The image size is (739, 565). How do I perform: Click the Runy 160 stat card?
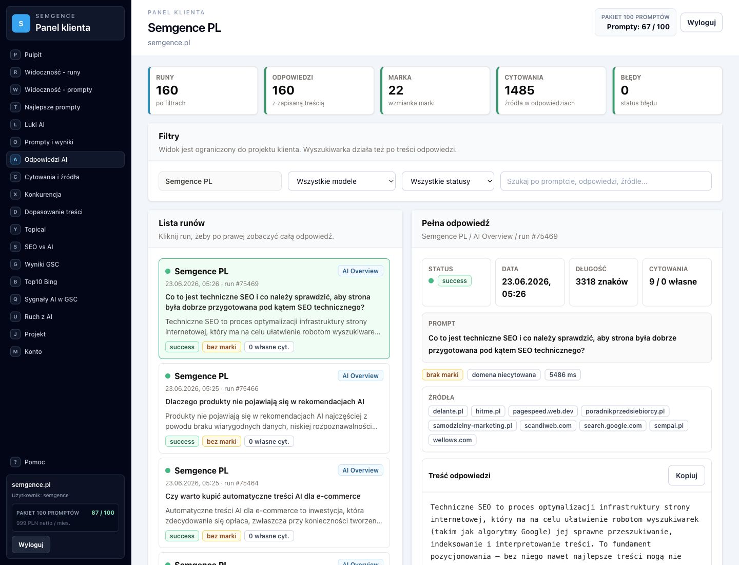coord(203,90)
